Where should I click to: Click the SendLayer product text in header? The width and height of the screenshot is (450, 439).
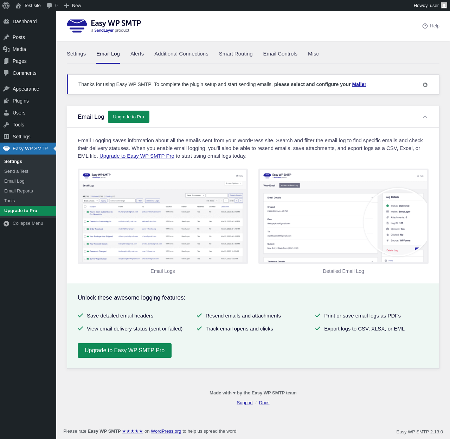click(110, 31)
